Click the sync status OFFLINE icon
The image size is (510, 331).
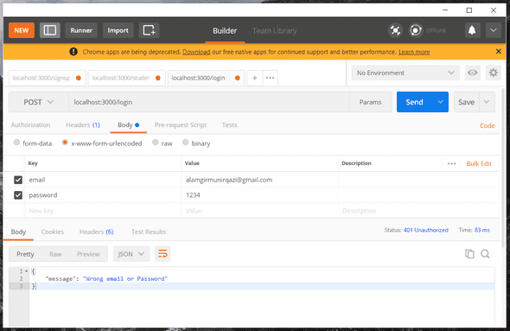point(416,30)
